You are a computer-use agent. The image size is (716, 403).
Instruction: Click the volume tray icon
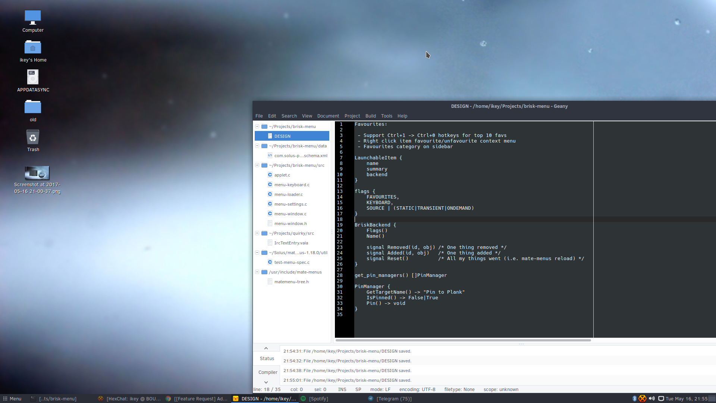651,399
